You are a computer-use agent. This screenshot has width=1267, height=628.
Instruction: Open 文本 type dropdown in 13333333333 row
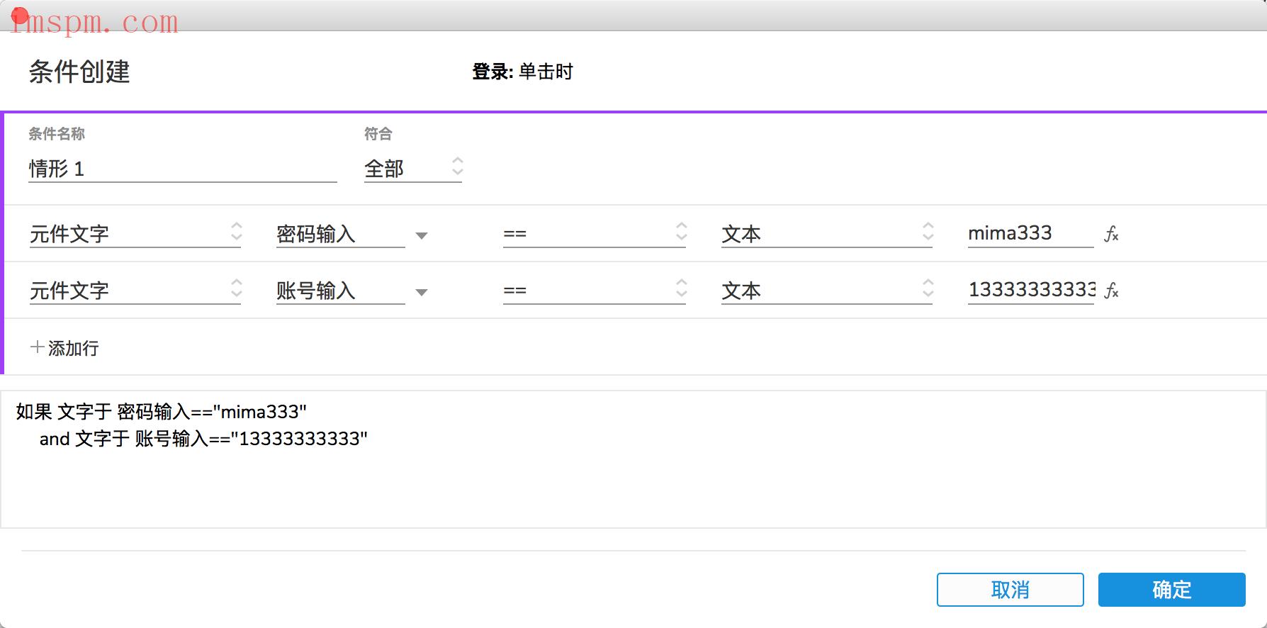[827, 290]
